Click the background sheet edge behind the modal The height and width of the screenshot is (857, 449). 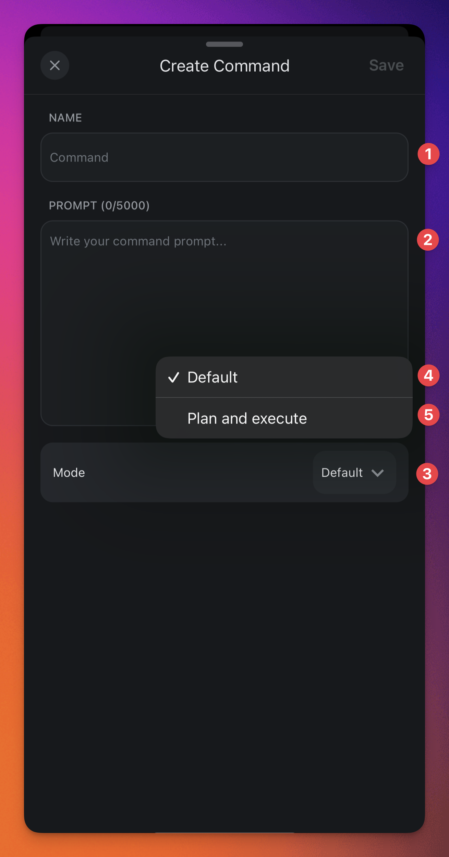224,31
